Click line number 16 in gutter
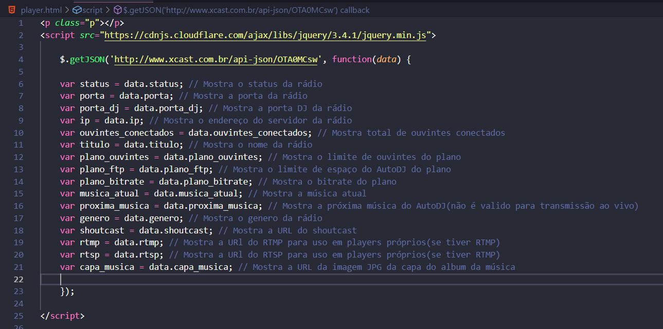 point(18,206)
